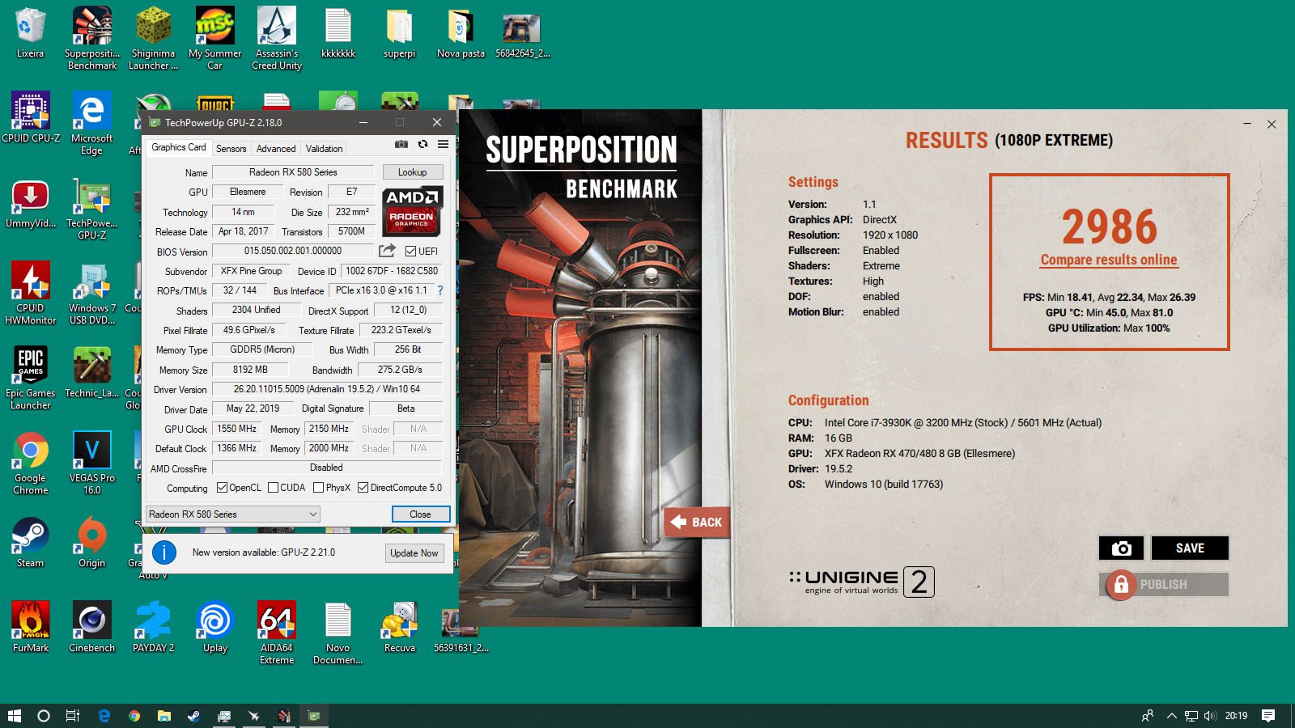Open Windows Start menu
Screen dimensions: 1295x728
[15, 716]
